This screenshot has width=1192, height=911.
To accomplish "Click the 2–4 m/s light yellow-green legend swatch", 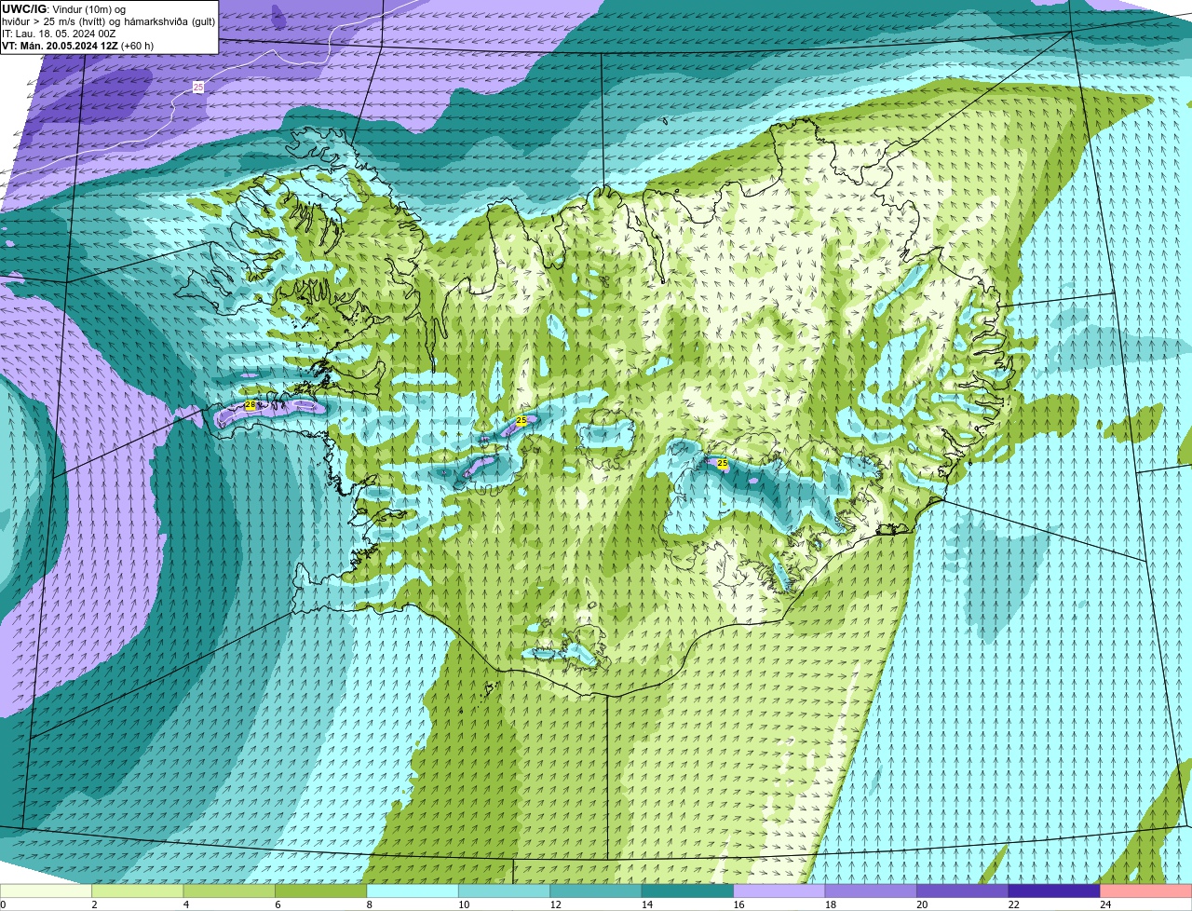I will [138, 891].
